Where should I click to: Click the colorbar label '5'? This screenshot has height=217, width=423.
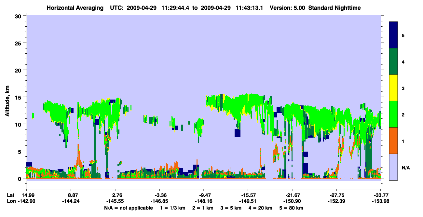point(403,35)
